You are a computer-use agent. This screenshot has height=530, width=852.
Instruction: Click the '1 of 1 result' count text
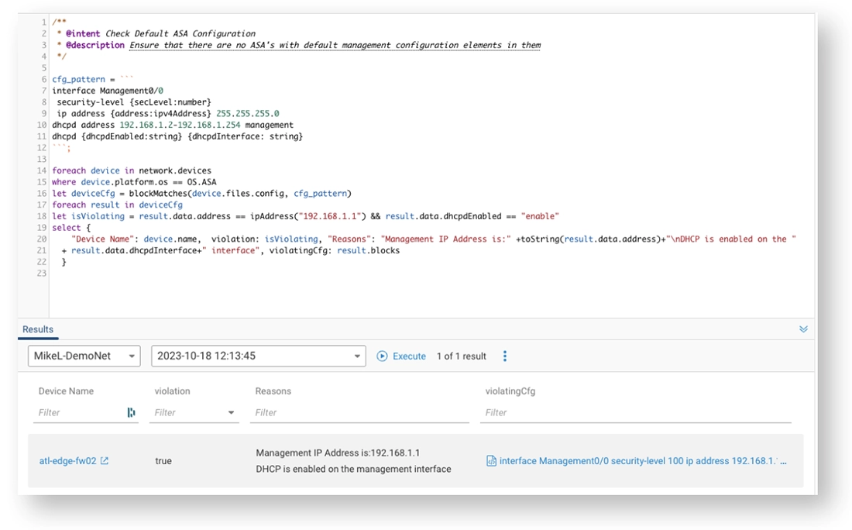pos(460,356)
